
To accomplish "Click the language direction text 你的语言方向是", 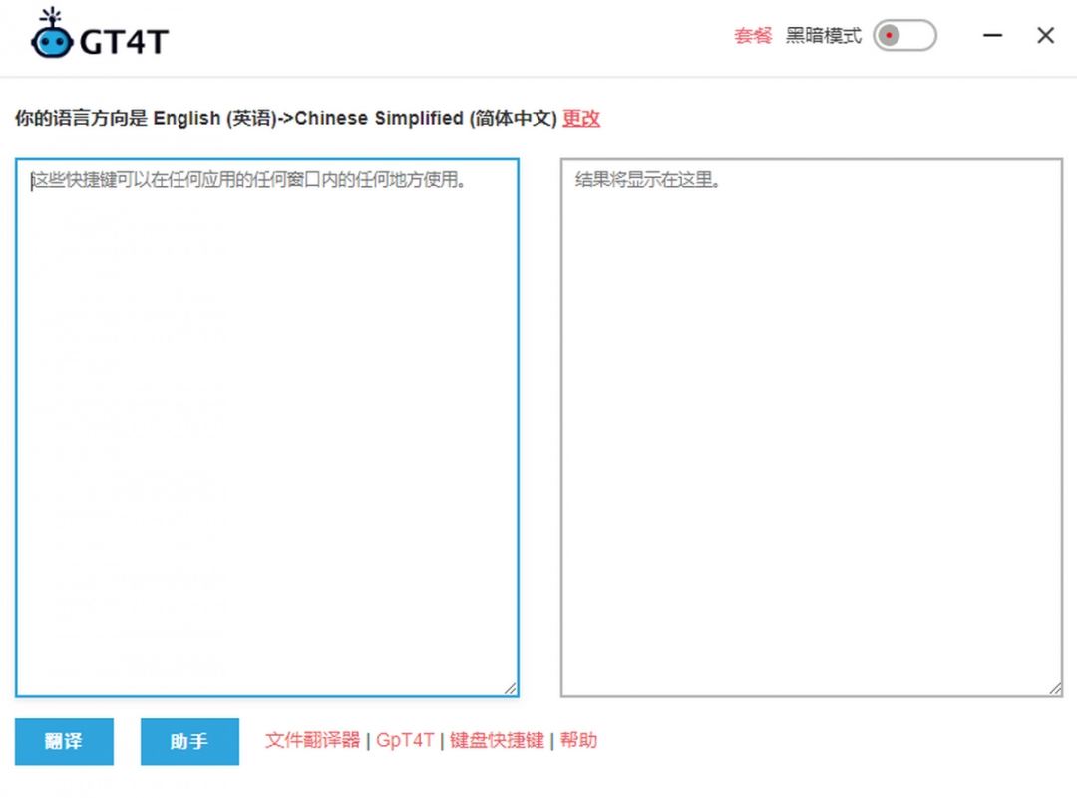I will (x=81, y=118).
